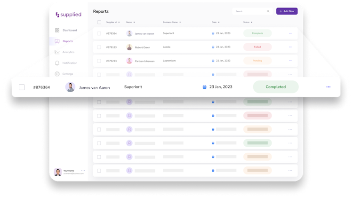Screen dimensions: 353x197
Task: Click the Failed status badge
Action: click(x=257, y=47)
